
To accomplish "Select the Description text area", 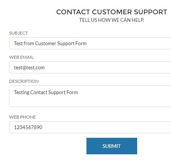I will point(90,96).
